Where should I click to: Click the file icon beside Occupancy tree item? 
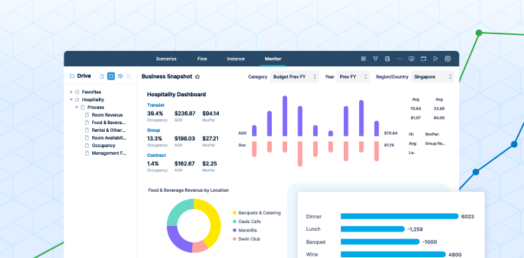(87, 146)
